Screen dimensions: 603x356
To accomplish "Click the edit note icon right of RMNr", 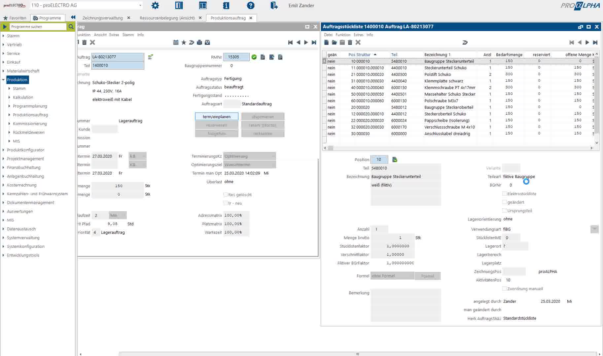I will pos(272,57).
